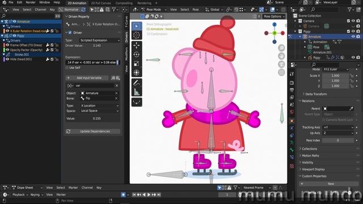This screenshot has height=204, width=363.
Task: Click the play animation button
Action: pos(149,195)
